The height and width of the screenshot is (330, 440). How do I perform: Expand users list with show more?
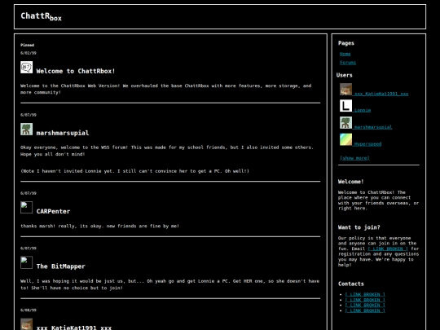click(354, 158)
